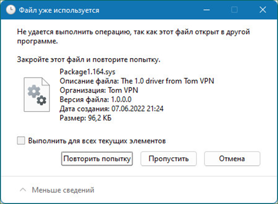Close the dialog with the X button
Screen dimensions: 278x204
pyautogui.click(x=263, y=10)
